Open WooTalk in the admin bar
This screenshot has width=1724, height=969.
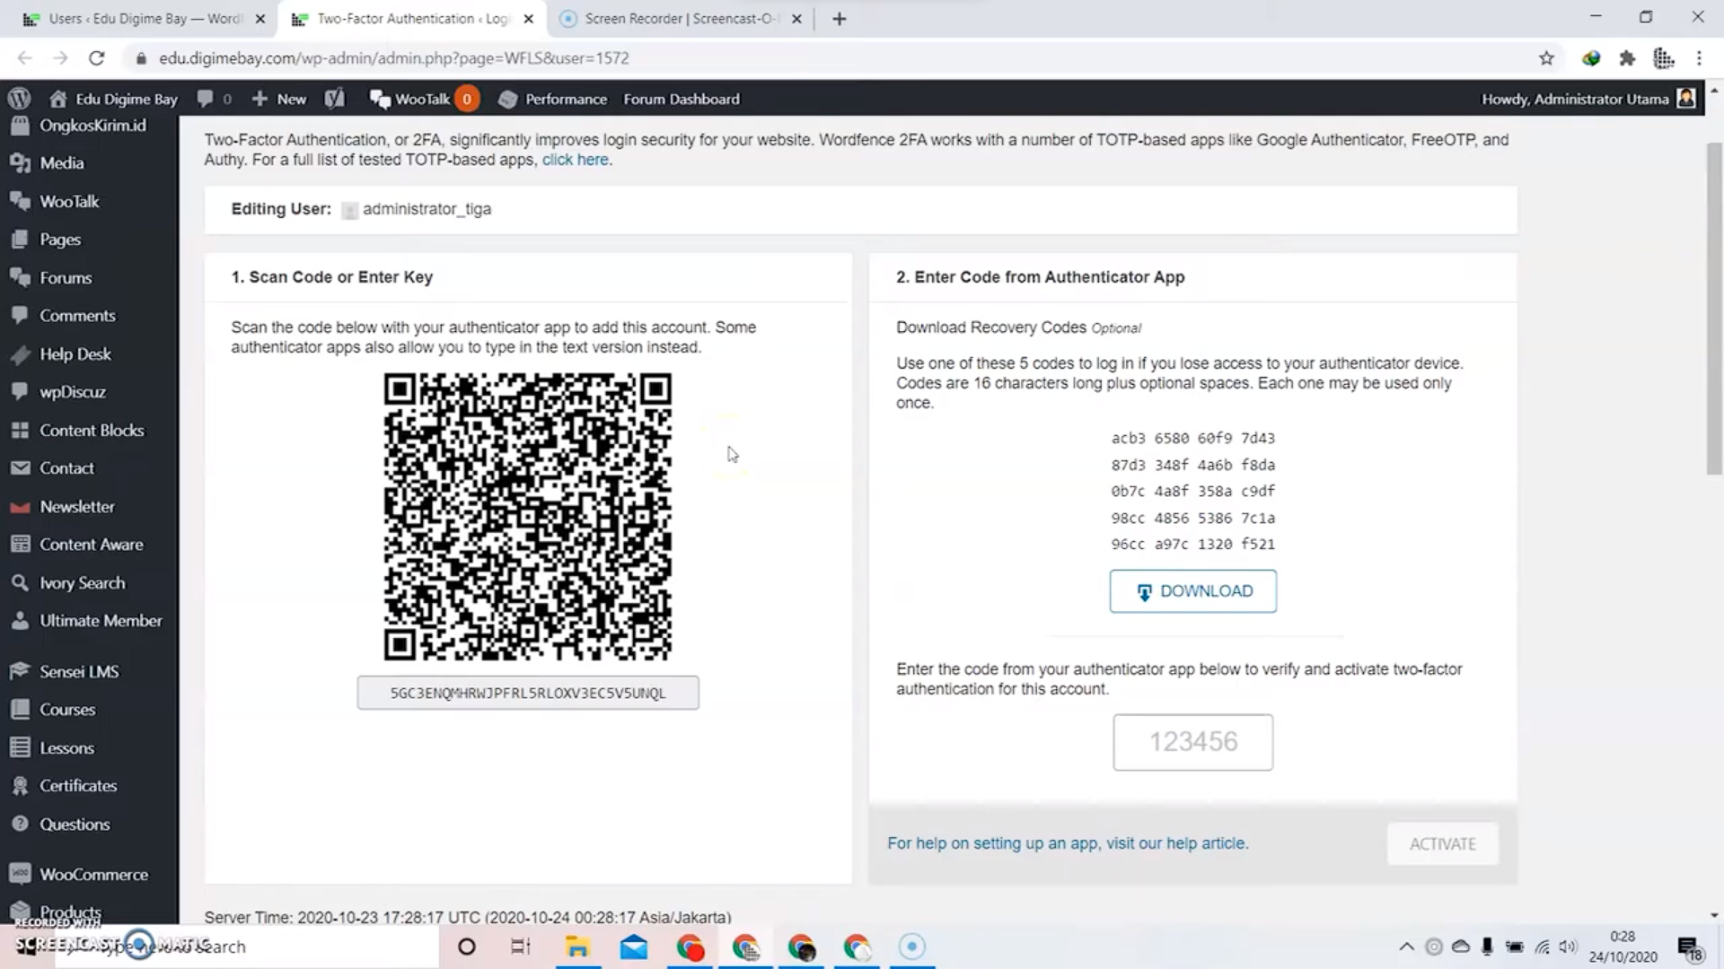pos(423,99)
